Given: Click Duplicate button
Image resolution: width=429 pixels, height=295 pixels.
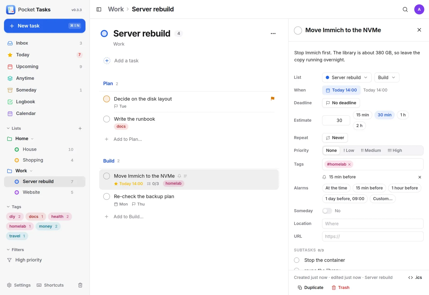Looking at the screenshot, I should tap(310, 287).
